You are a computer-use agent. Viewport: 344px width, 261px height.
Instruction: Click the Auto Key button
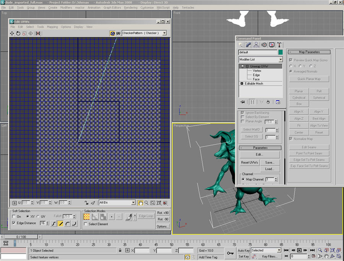click(x=243, y=250)
